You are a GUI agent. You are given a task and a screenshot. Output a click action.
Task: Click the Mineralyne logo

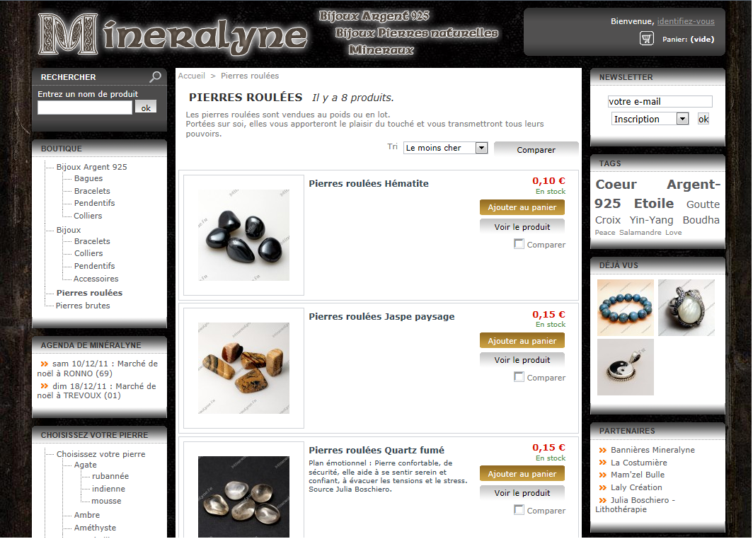[173, 33]
